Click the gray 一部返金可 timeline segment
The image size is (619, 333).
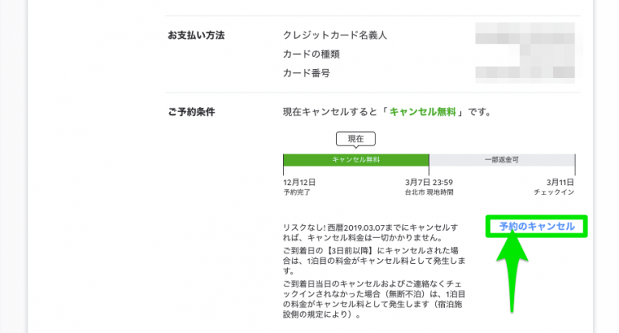pos(501,160)
